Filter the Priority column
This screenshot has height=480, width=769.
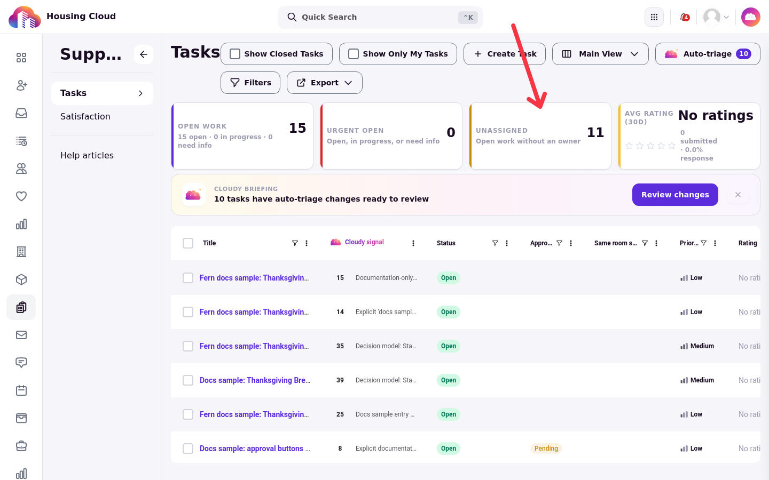pos(703,243)
